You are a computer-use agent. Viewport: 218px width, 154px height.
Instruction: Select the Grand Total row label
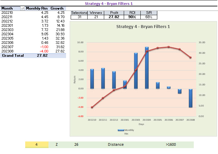[x=13, y=56]
